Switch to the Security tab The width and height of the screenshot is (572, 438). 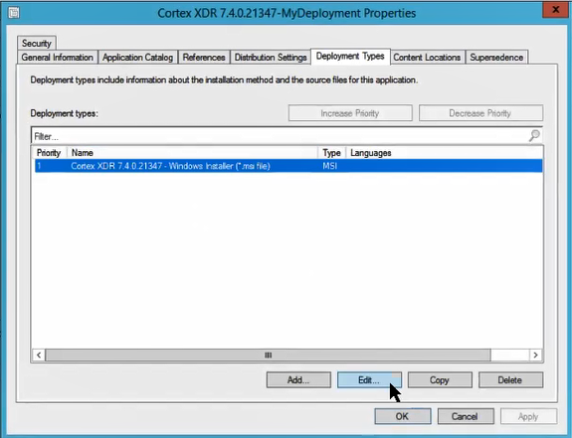[x=37, y=44]
